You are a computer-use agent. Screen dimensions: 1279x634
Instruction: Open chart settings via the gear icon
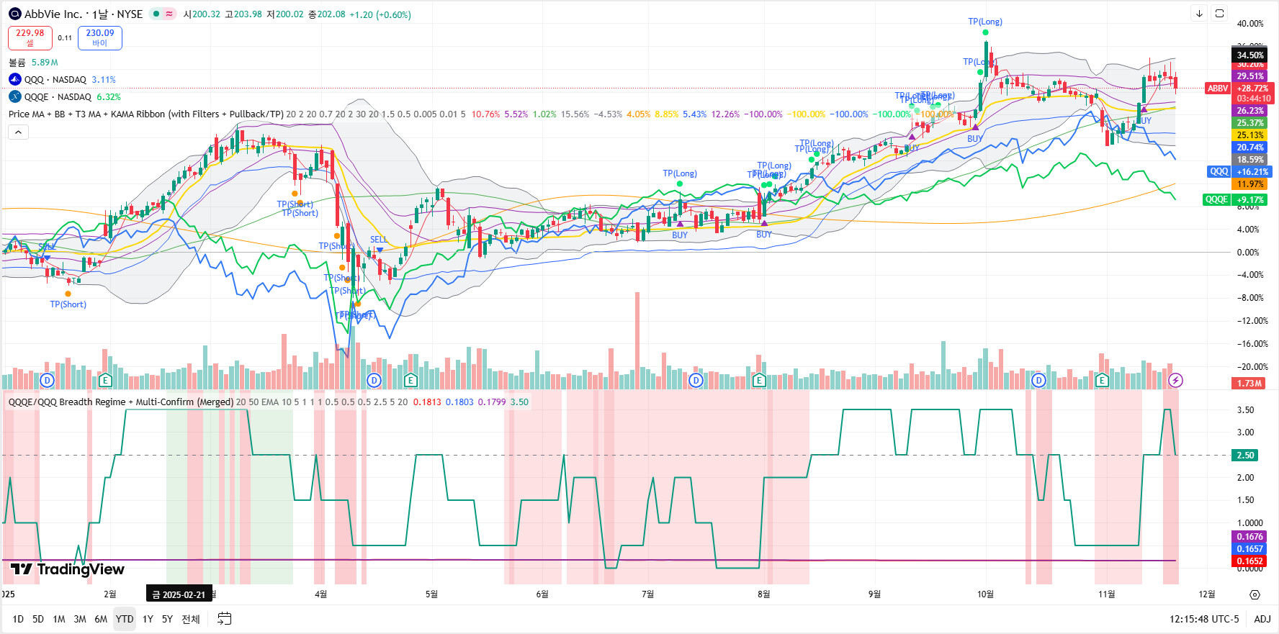1255,594
